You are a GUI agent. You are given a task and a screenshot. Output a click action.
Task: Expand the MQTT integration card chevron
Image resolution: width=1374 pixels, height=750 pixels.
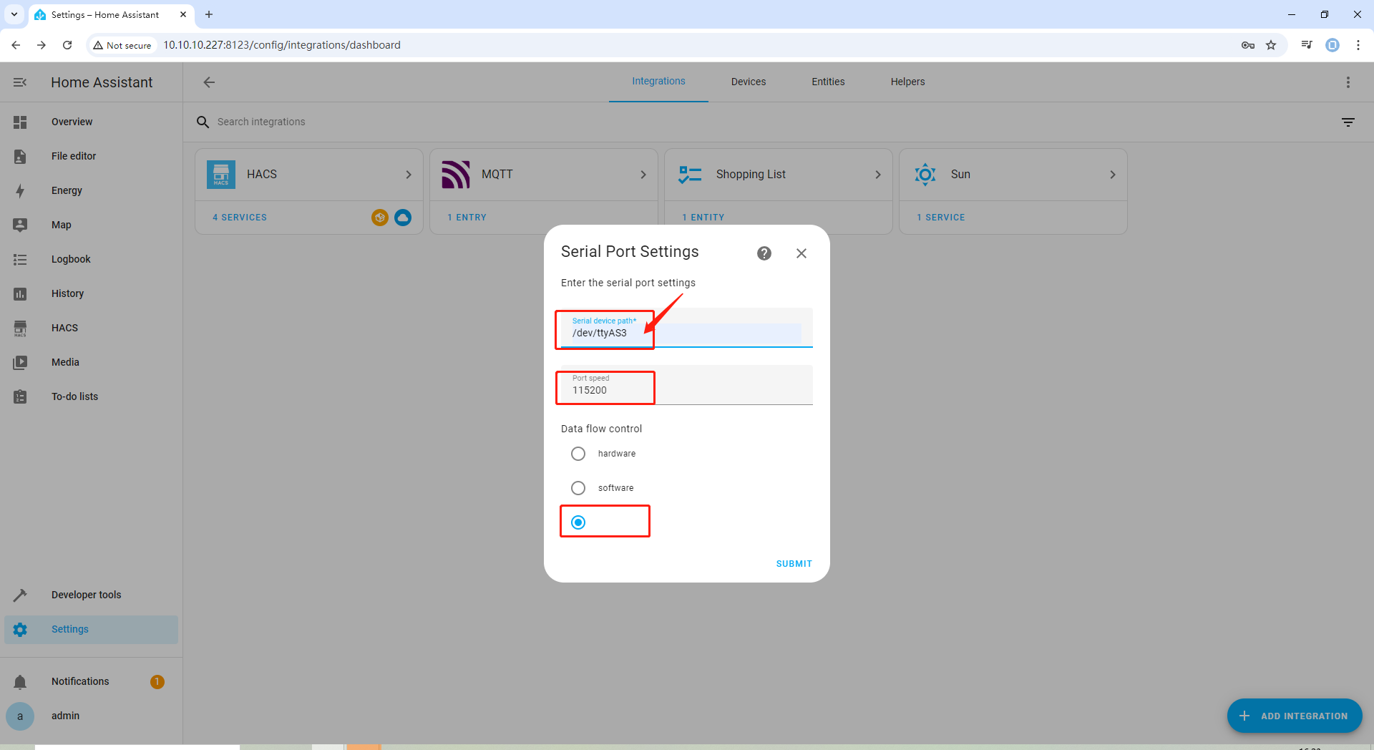pyautogui.click(x=643, y=175)
